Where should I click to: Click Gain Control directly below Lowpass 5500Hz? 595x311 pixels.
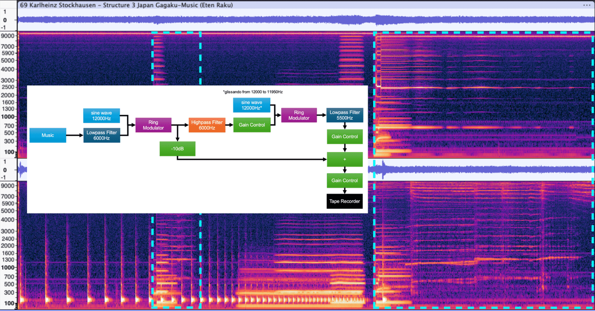344,136
